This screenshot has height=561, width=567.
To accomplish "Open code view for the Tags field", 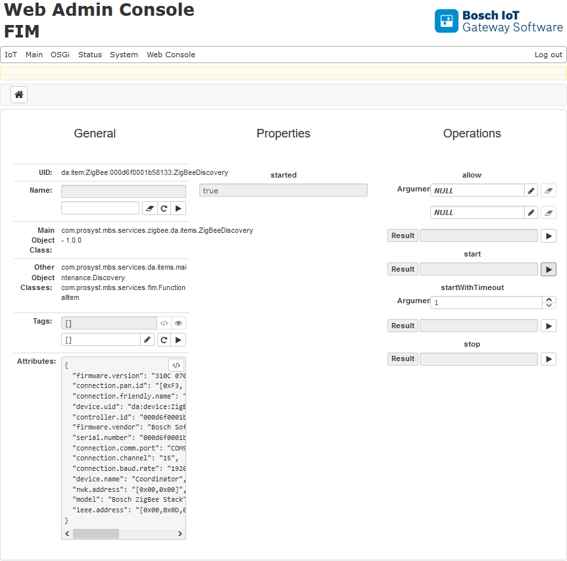I will tap(164, 323).
